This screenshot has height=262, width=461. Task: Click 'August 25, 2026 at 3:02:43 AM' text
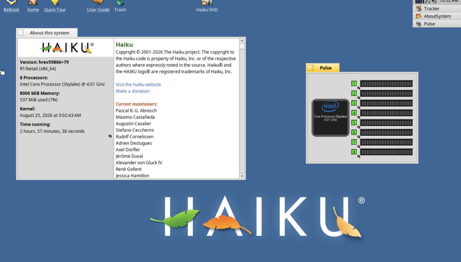[x=50, y=115]
